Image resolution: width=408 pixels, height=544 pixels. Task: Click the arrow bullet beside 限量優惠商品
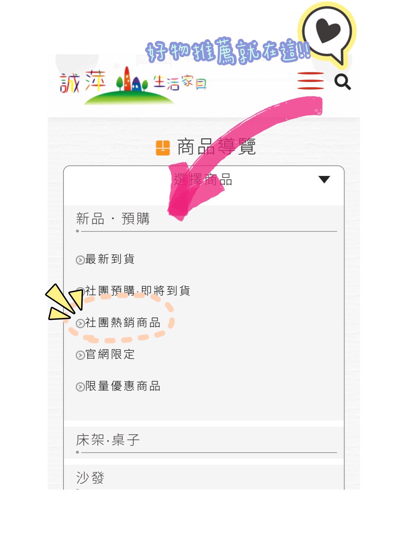pos(80,387)
